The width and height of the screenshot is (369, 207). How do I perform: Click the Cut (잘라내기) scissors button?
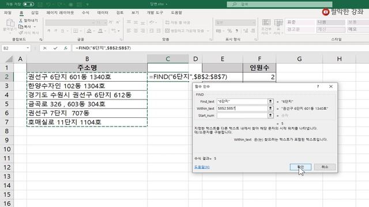(x=28, y=21)
